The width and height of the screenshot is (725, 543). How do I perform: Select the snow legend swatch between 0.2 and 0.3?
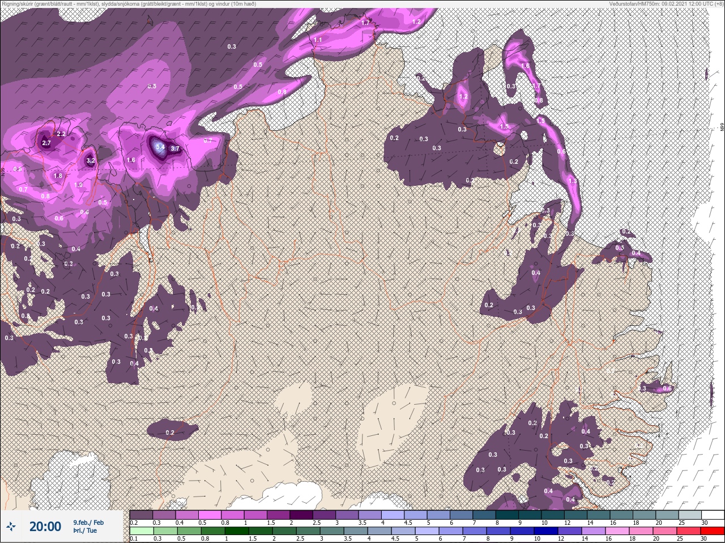(x=142, y=515)
